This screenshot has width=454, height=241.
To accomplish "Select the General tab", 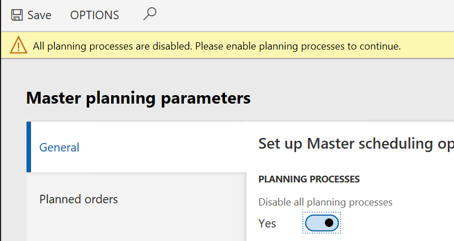I will tap(59, 148).
